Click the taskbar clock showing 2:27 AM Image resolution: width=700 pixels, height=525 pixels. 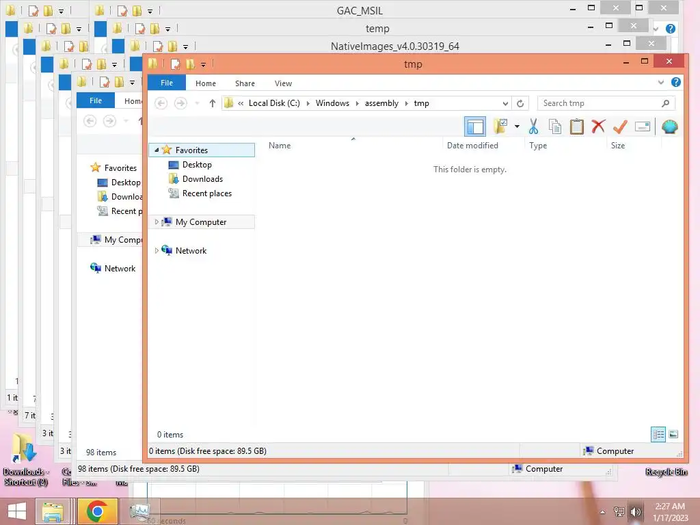click(670, 511)
